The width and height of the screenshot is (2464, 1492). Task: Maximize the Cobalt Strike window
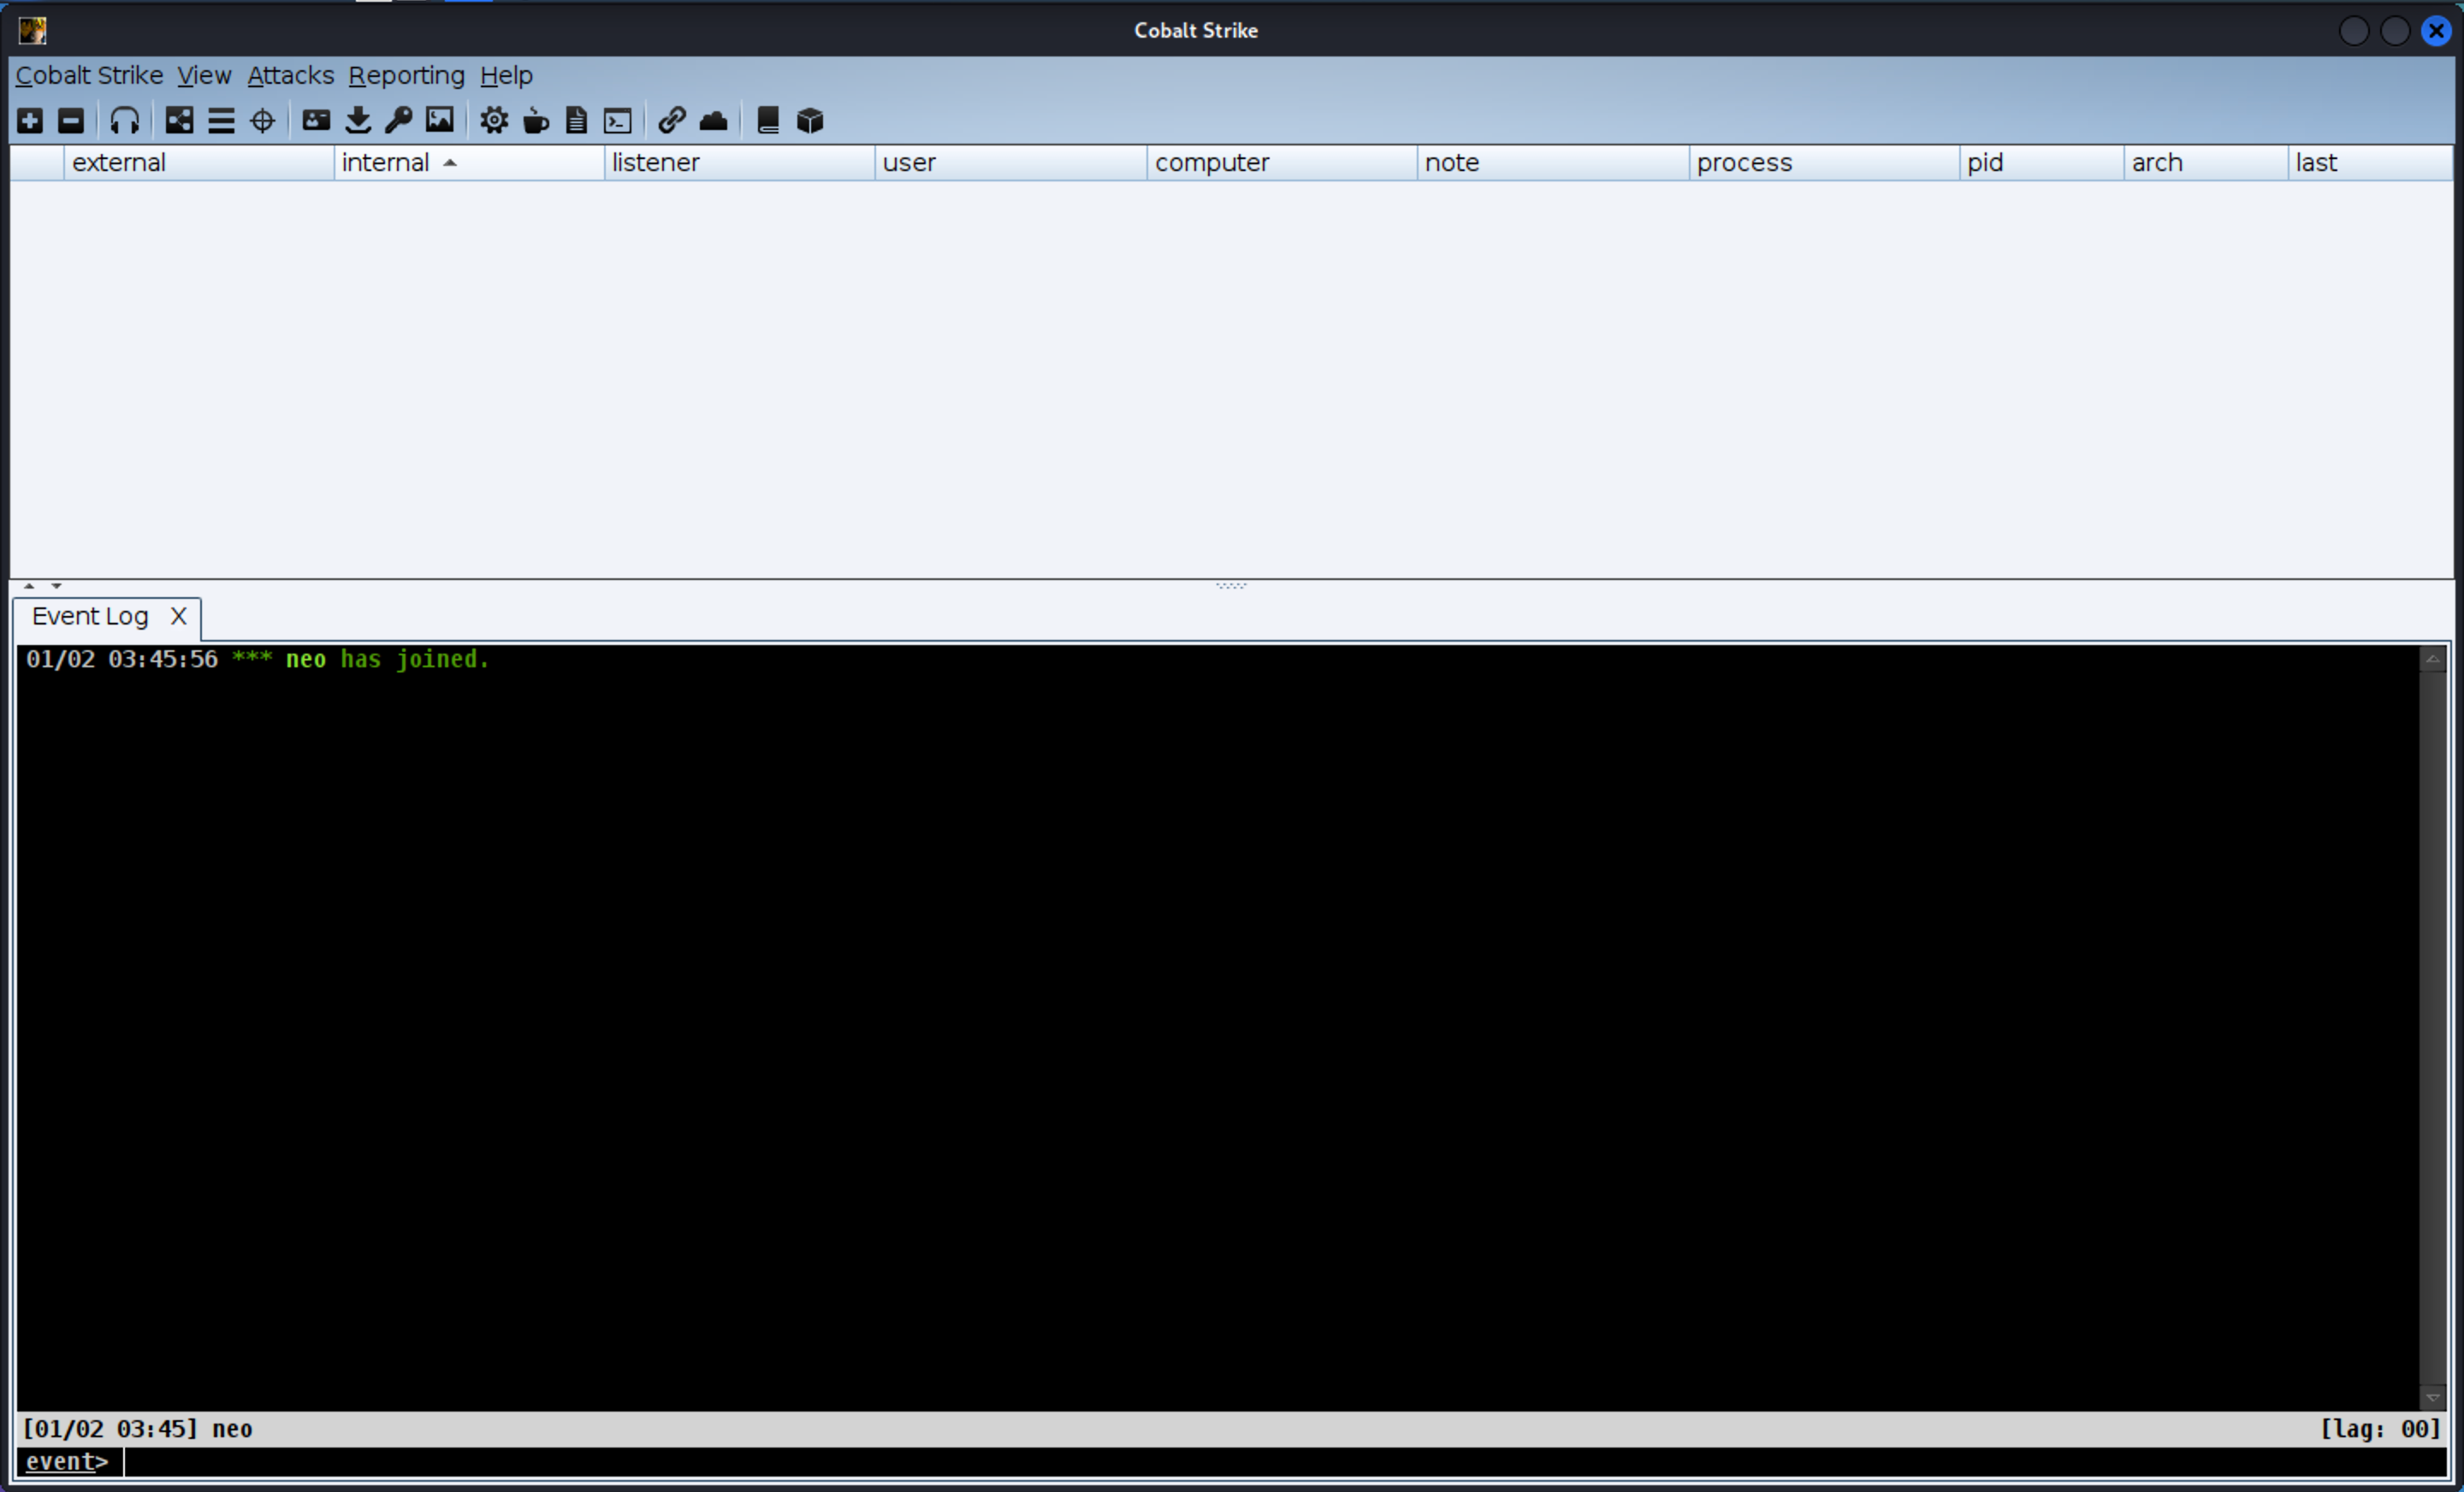[2395, 31]
